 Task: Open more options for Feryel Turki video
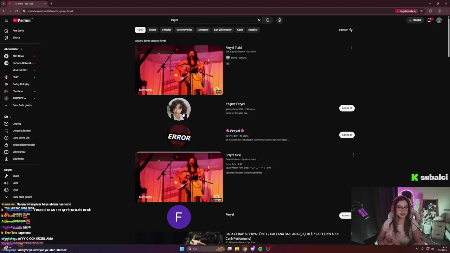pyautogui.click(x=351, y=47)
